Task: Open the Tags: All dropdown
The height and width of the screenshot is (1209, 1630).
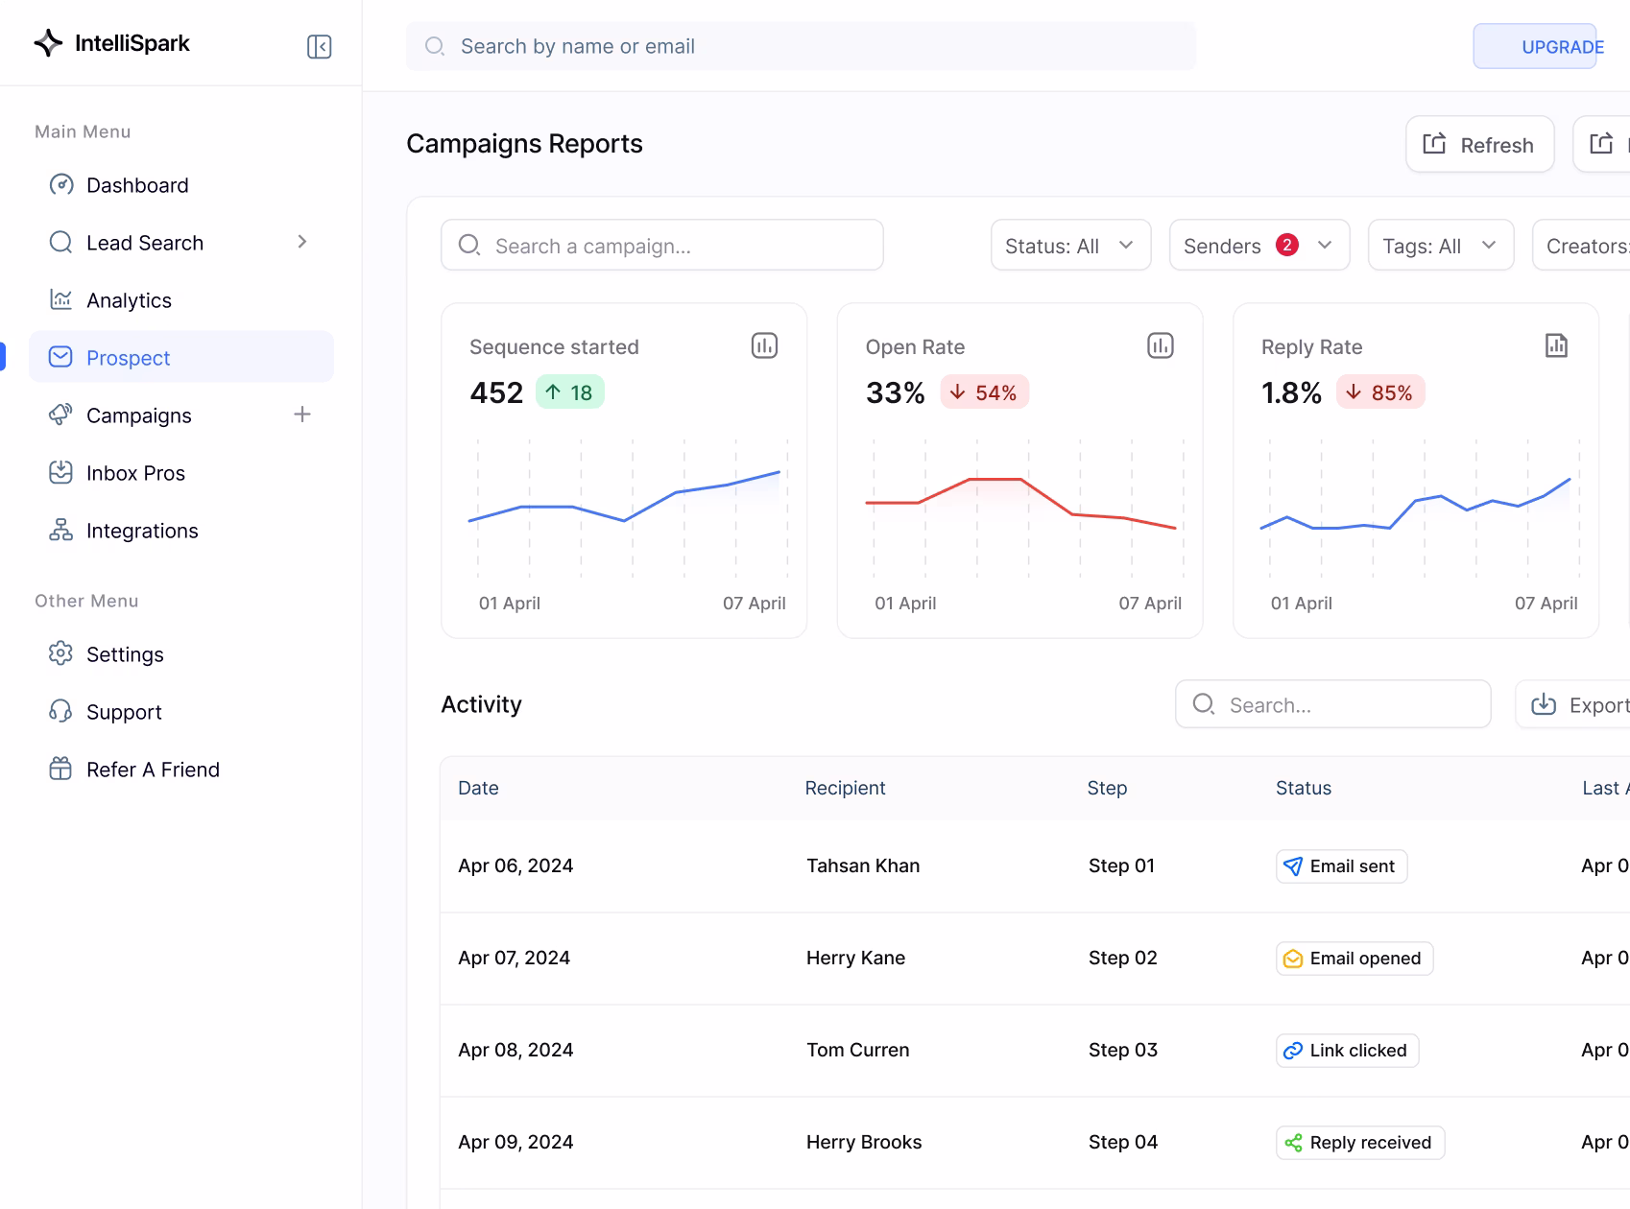Action: coord(1440,246)
